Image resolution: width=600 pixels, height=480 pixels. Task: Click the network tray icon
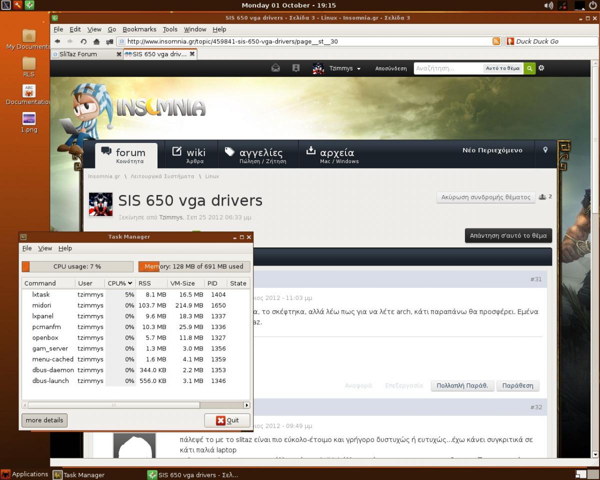(x=563, y=5)
